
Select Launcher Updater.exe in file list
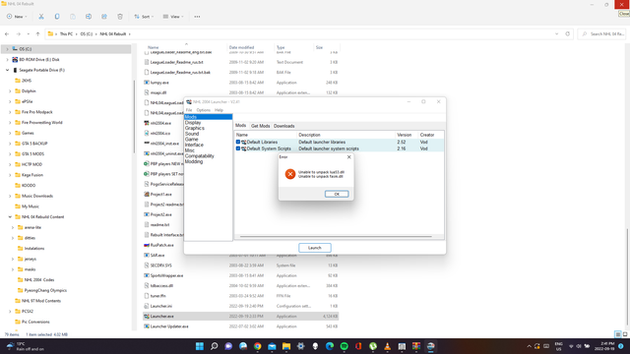click(x=240, y=326)
